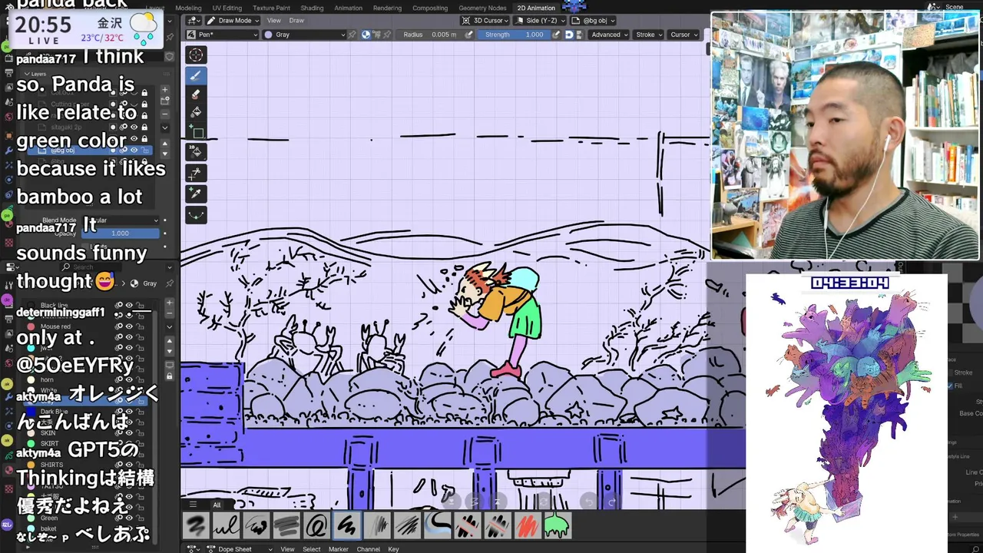Open layer specials chevron menu
983x553 pixels.
pos(164,127)
